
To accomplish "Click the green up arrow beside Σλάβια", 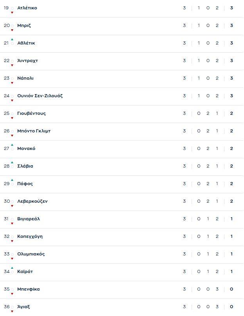I will [12, 162].
